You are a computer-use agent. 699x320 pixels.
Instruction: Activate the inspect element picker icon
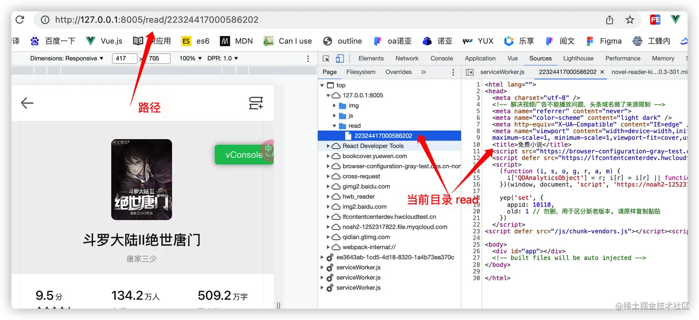[x=326, y=59]
